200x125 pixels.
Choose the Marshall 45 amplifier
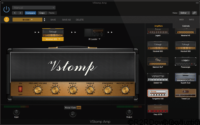coord(185,32)
